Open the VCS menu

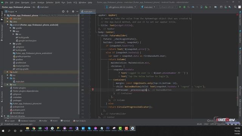[x=75, y=3]
